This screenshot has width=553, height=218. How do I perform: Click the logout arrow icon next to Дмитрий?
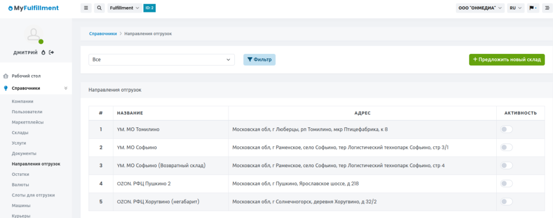(x=51, y=52)
